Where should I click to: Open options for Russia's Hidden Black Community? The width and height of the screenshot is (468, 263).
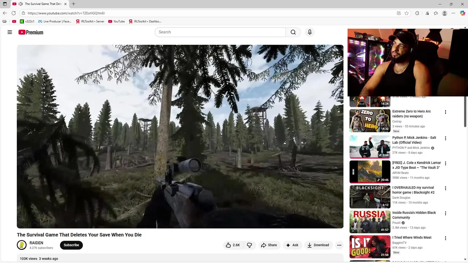coord(445,213)
